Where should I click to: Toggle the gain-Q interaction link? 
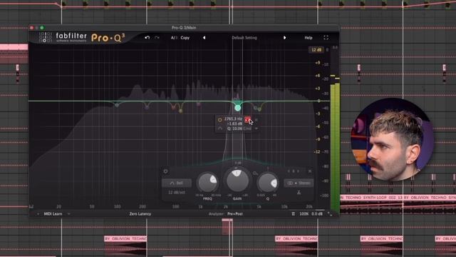pyautogui.click(x=255, y=173)
